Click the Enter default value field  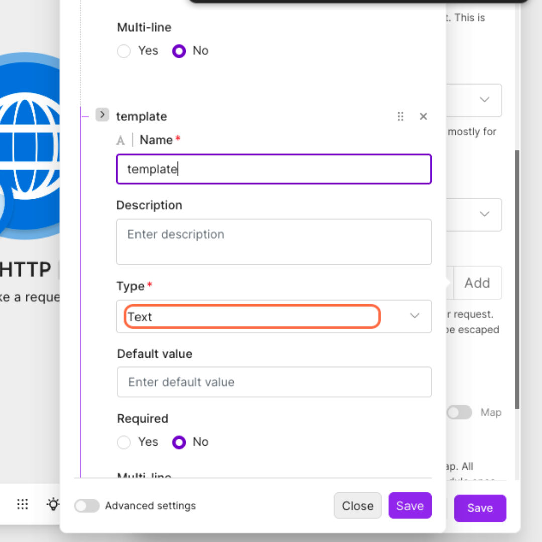[274, 382]
